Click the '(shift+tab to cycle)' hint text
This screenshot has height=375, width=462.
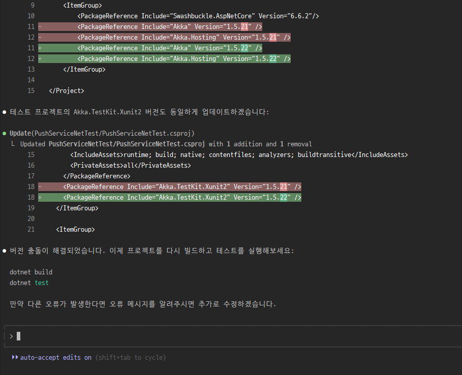tap(130, 357)
